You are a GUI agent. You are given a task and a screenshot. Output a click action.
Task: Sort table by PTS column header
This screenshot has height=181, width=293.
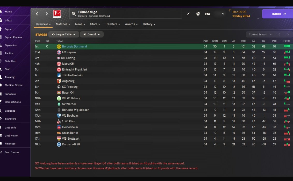[274, 41]
